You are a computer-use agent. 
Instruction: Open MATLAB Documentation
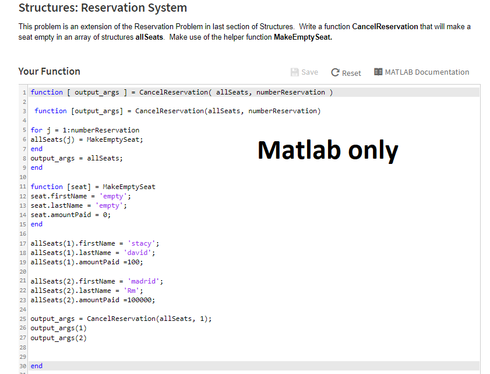click(x=427, y=72)
